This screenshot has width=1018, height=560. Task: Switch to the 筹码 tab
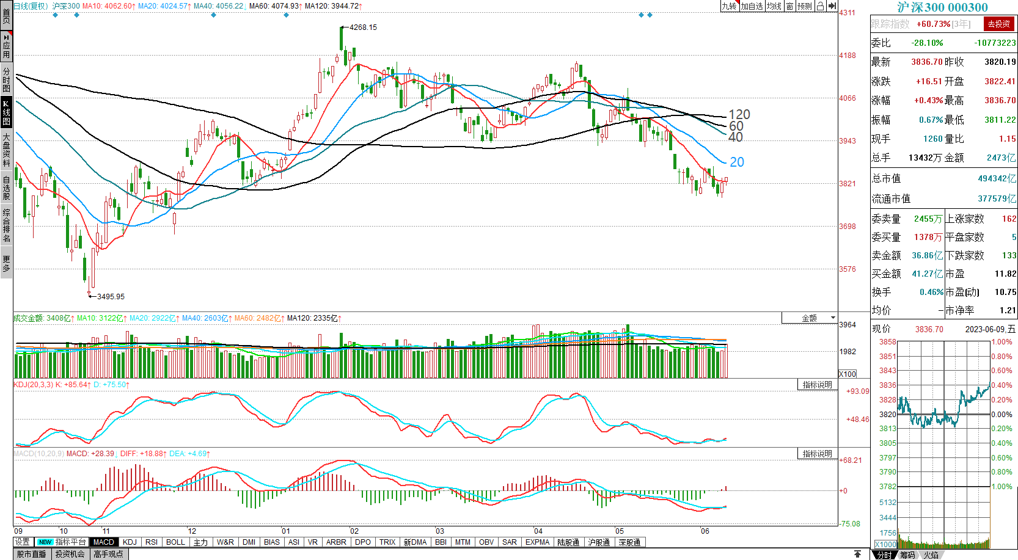[x=907, y=555]
